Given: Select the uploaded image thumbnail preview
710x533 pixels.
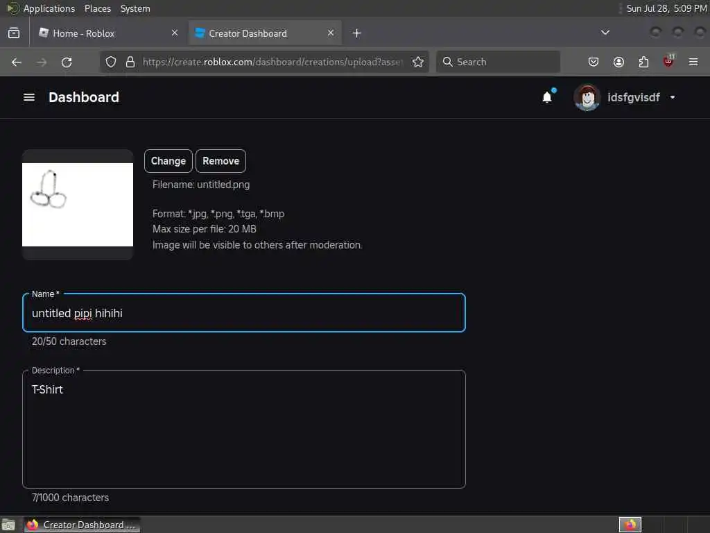Looking at the screenshot, I should [78, 205].
